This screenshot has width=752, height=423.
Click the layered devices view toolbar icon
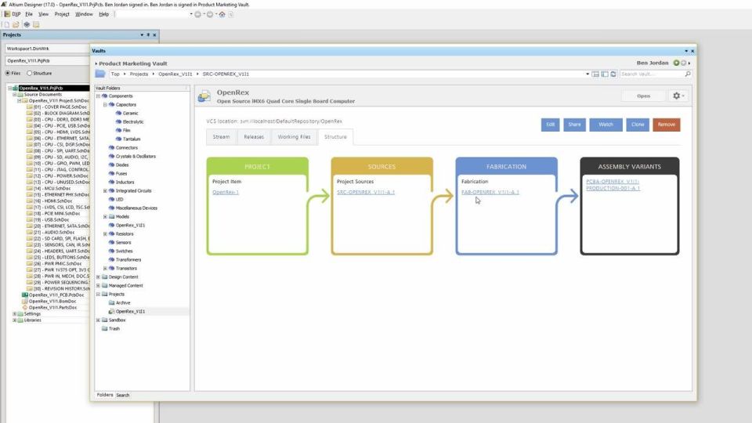[27, 24]
